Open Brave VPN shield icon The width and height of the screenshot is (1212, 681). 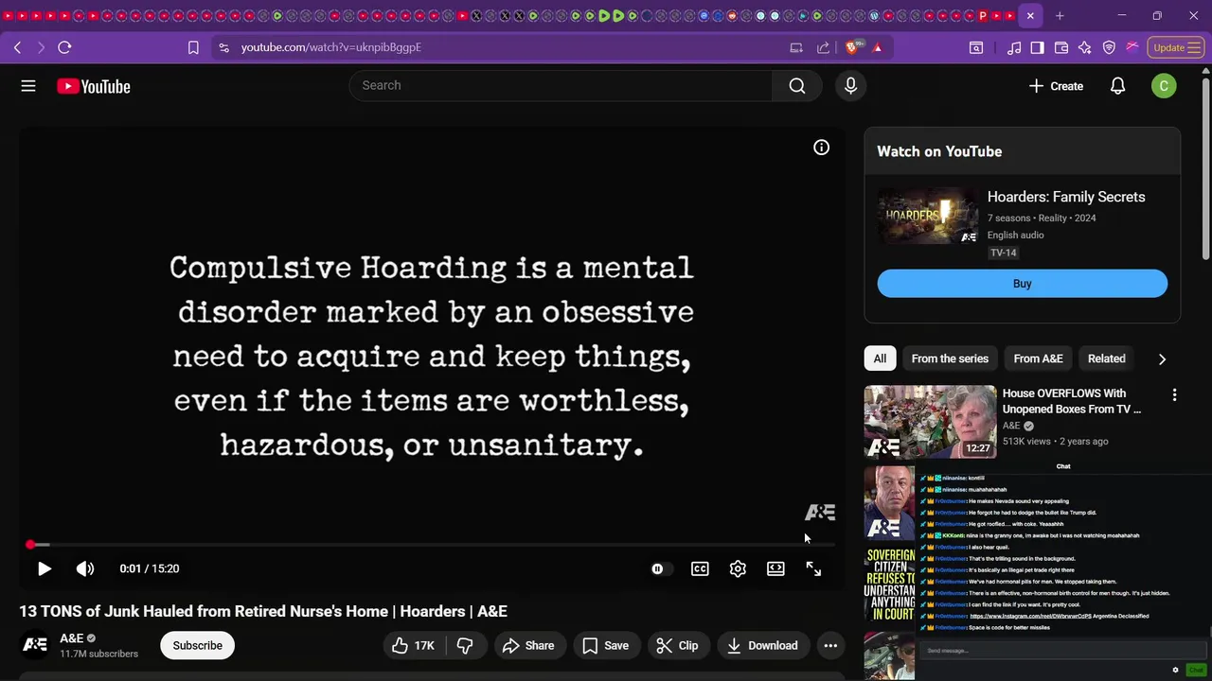coord(1109,47)
